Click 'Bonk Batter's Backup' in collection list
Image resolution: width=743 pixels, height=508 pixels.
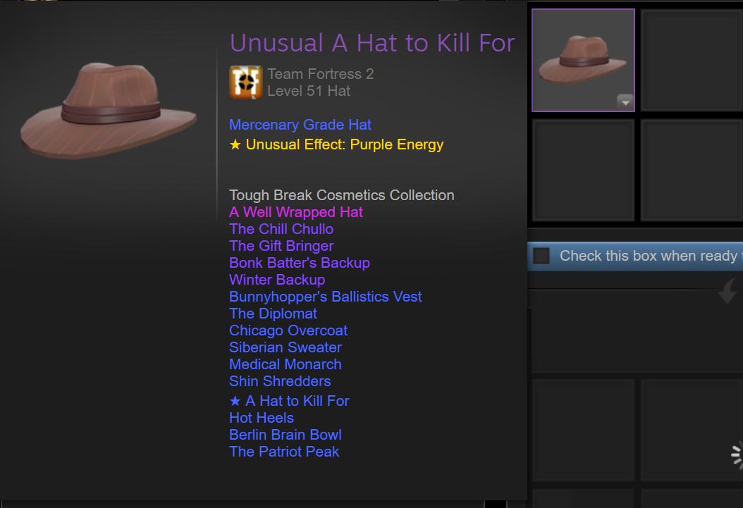tap(300, 263)
